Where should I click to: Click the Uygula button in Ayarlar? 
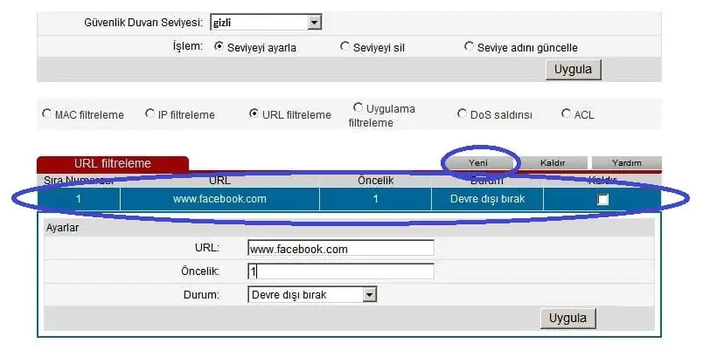click(x=568, y=319)
